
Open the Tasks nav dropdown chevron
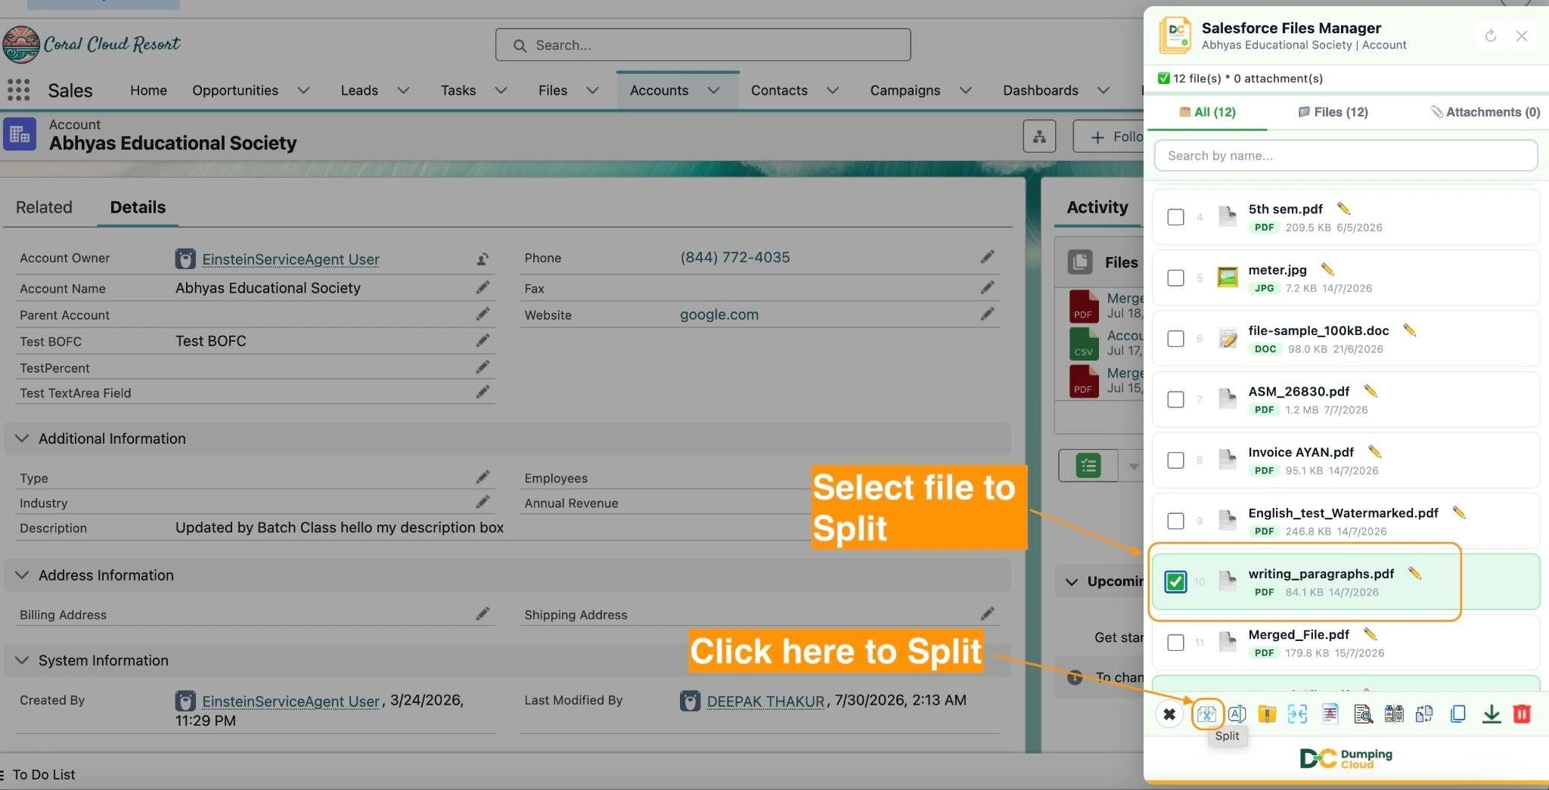coord(501,91)
